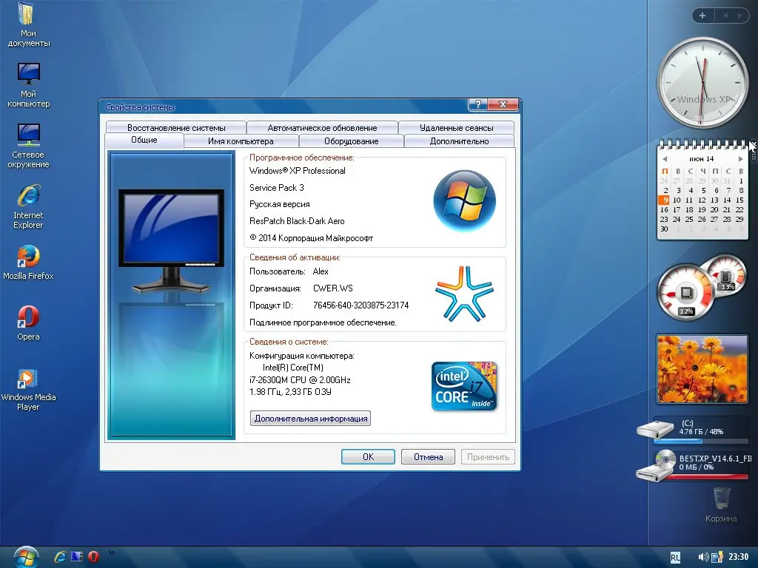
Task: Confirm with the OK button
Action: (368, 456)
